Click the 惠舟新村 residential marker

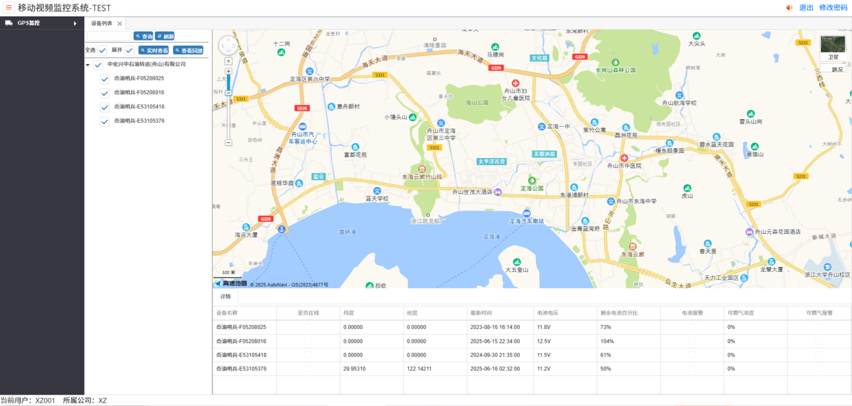click(x=331, y=106)
